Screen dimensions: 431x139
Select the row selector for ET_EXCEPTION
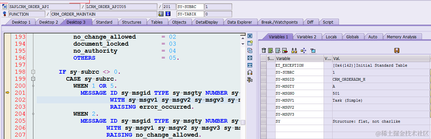coord(264,65)
